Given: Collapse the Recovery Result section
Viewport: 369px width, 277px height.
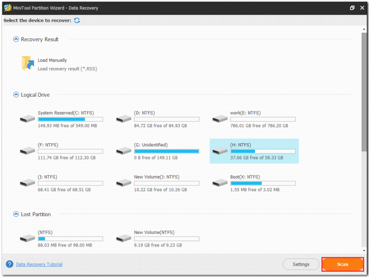Looking at the screenshot, I should [16, 39].
